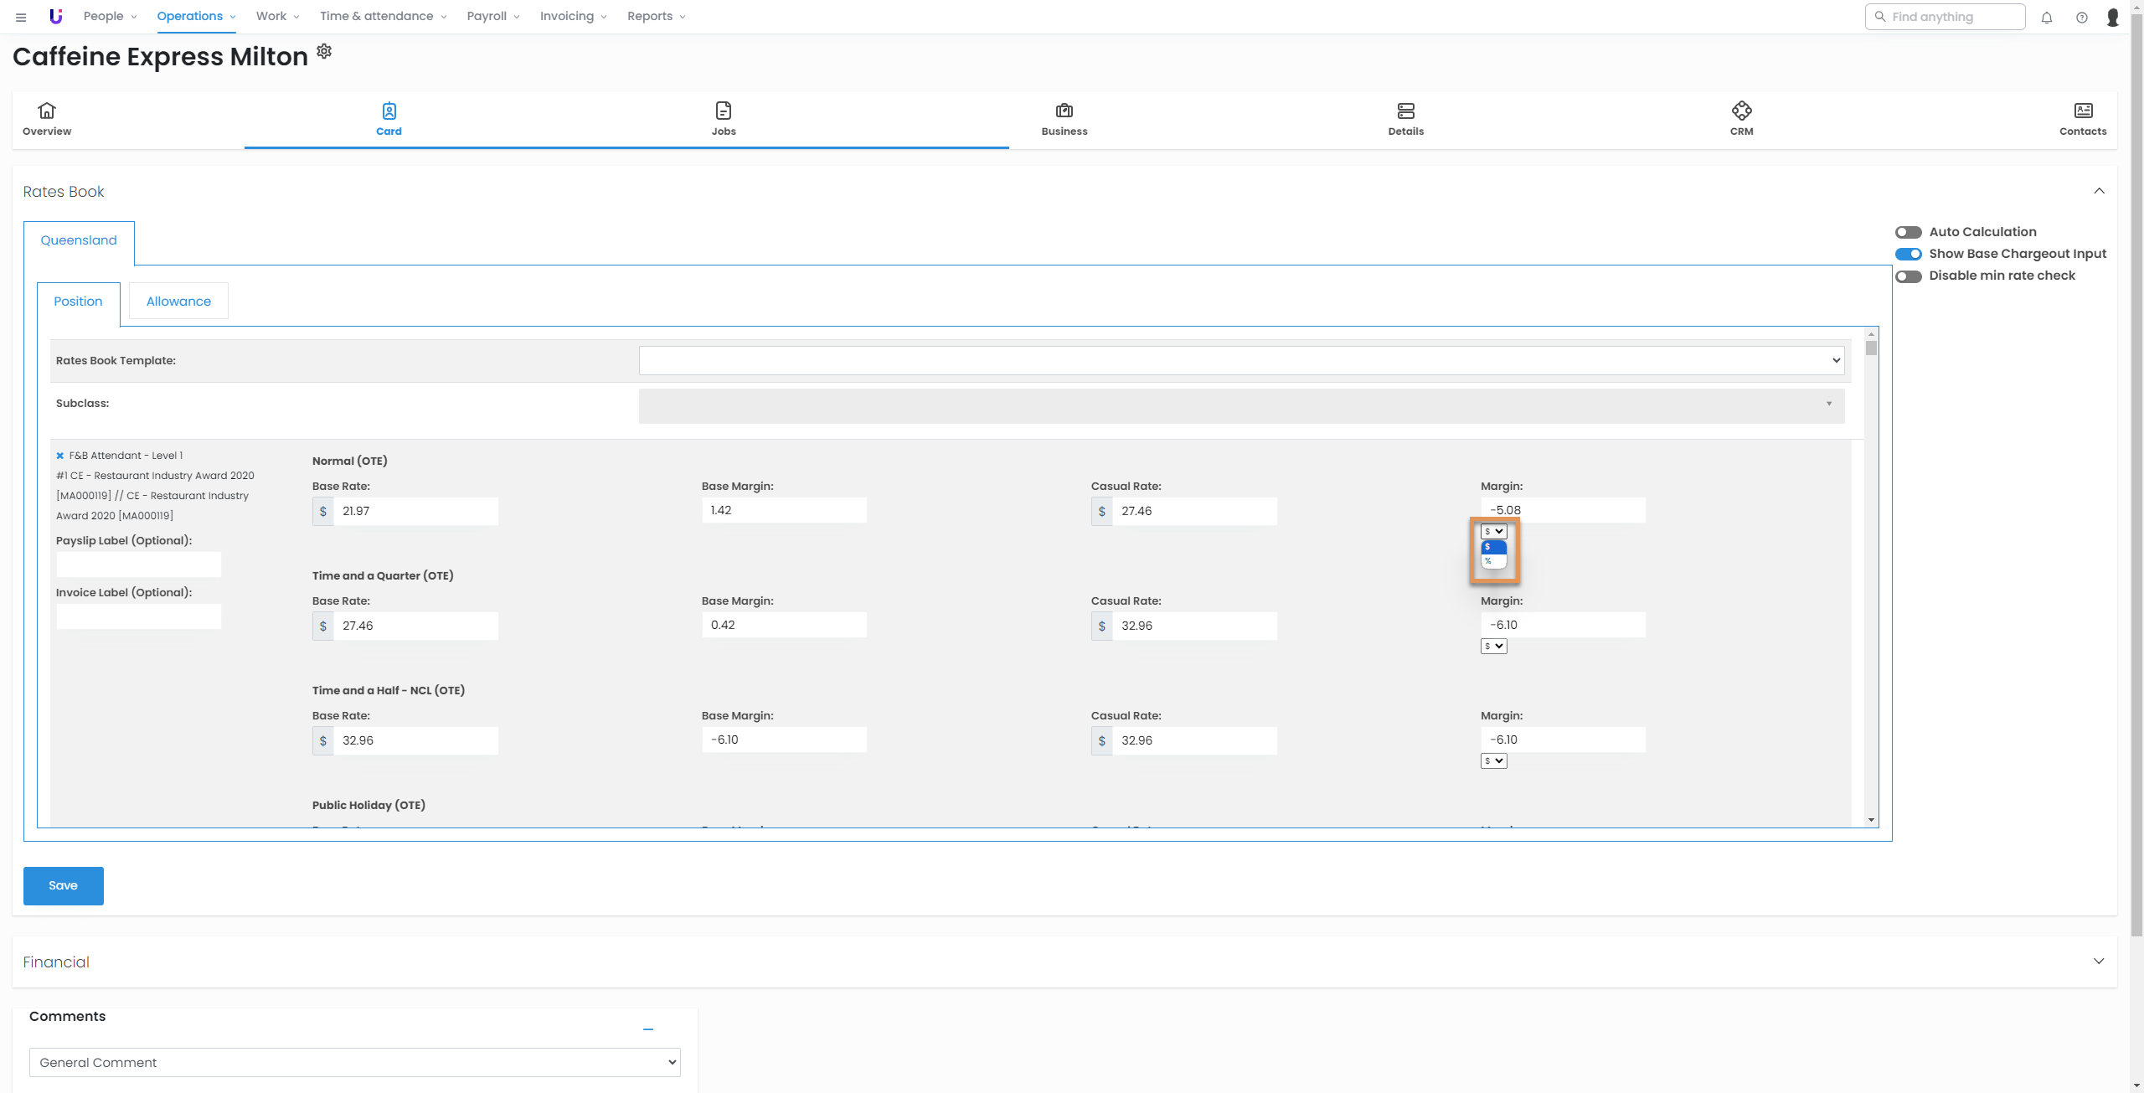
Task: Open the help question mark icon
Action: coord(2081,17)
